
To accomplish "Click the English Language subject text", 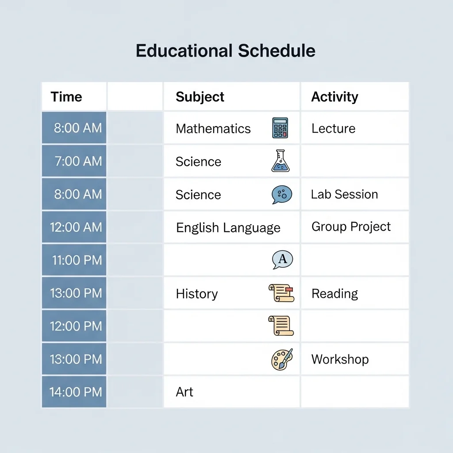I will click(228, 228).
